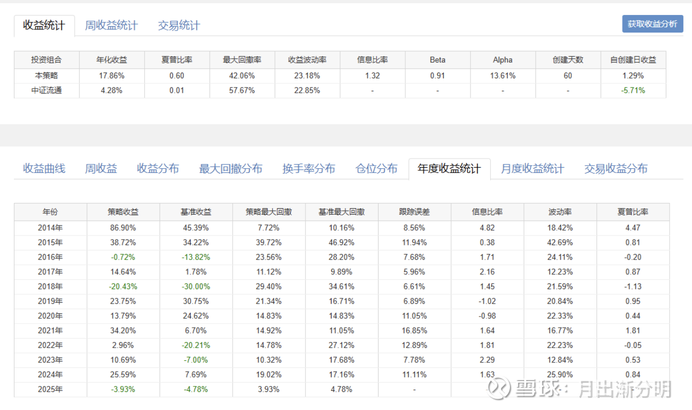Click the Alpha column header
692x410 pixels.
pos(502,60)
